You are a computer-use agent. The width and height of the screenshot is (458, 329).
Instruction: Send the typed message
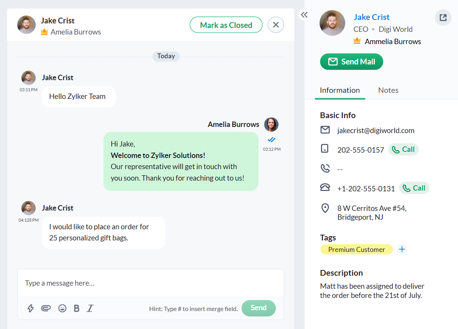[258, 308]
